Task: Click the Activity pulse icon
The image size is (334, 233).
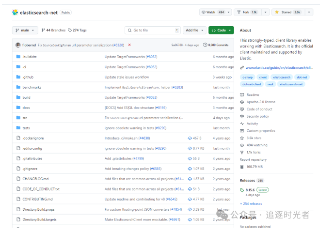Action: point(242,124)
